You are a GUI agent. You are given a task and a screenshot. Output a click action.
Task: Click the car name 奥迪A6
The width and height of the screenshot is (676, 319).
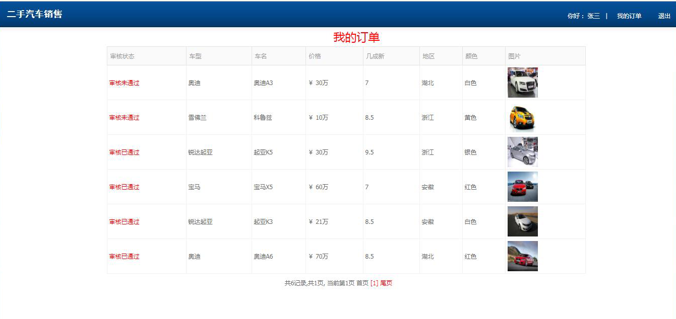(263, 257)
